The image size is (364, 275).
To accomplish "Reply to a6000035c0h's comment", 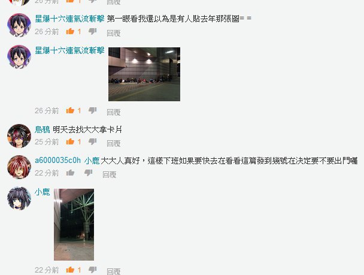I will pos(110,174).
